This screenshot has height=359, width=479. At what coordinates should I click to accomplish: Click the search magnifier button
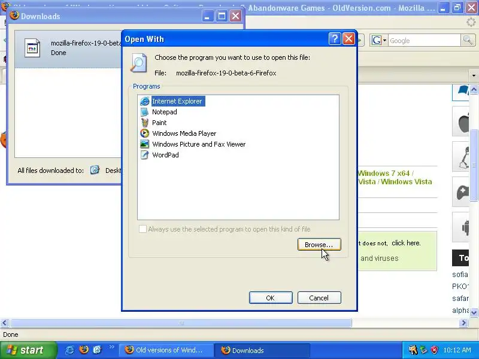tap(468, 40)
